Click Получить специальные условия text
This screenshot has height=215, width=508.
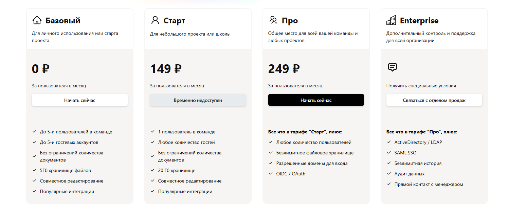421,86
